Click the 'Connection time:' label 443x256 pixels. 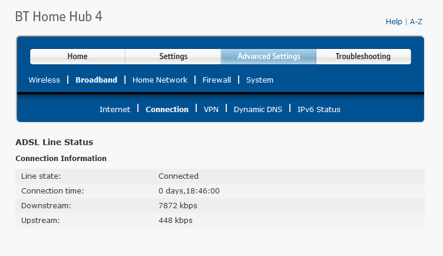[52, 191]
